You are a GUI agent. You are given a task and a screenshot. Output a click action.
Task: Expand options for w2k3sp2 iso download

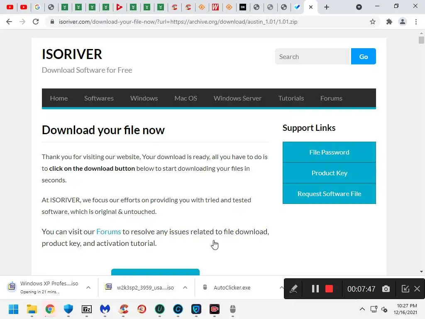[185, 287]
